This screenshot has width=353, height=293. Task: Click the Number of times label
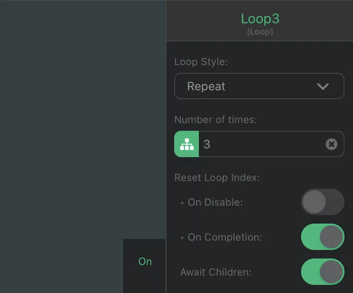click(215, 120)
